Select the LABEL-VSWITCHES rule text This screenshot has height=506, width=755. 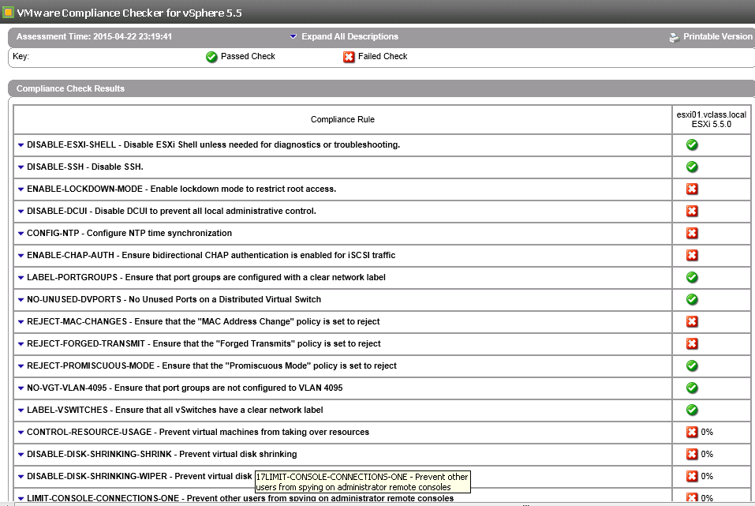[x=175, y=410]
